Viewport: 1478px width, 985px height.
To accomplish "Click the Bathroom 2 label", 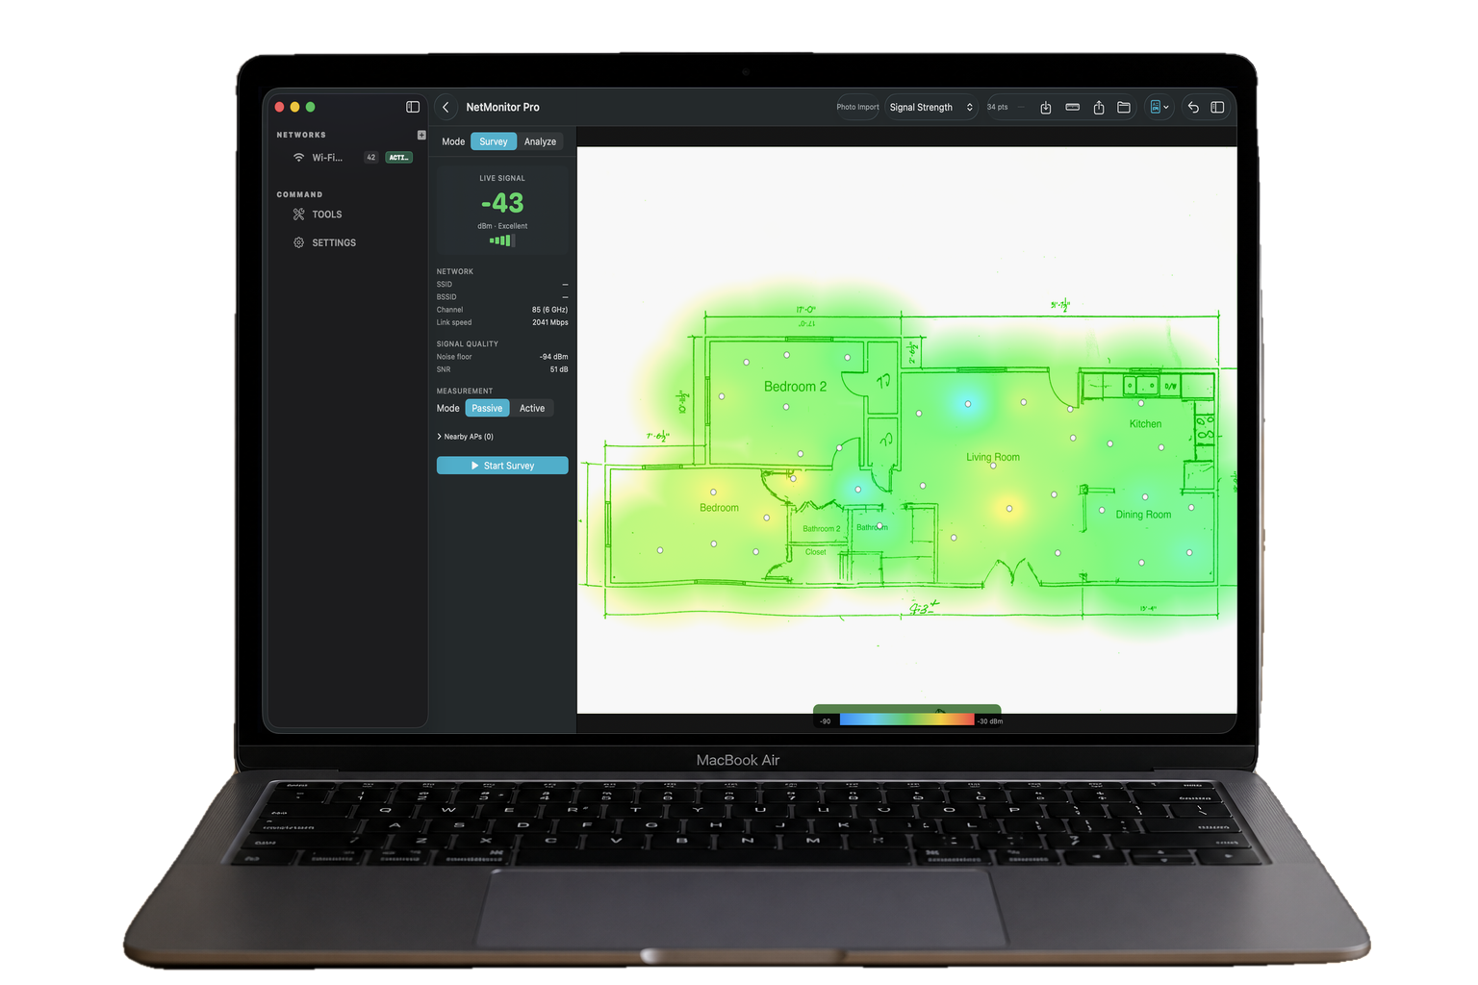I will point(822,529).
